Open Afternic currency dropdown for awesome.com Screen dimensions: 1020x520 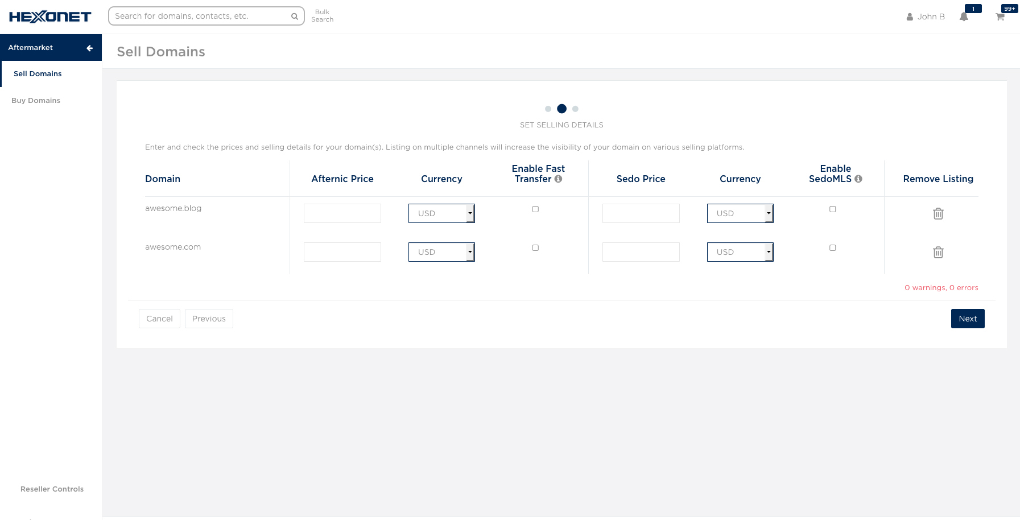[441, 252]
